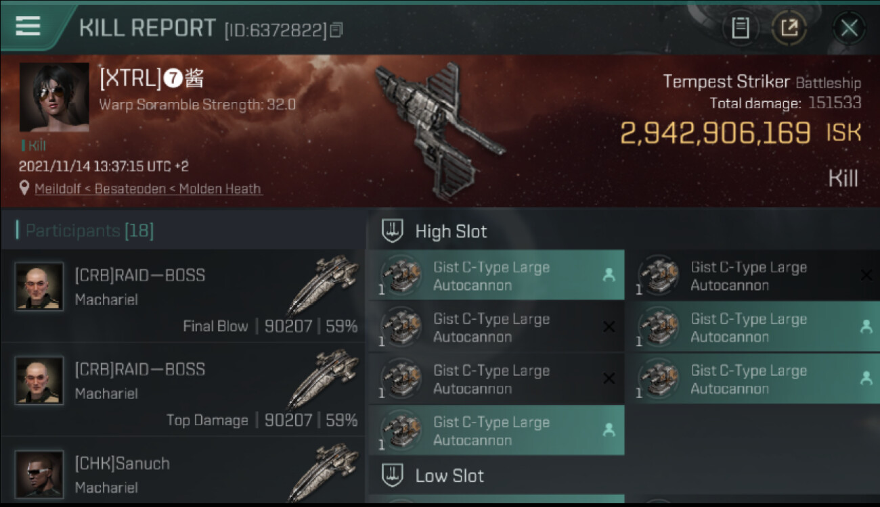Click the Tempest Striker ship image
This screenshot has width=880, height=507.
click(x=439, y=132)
